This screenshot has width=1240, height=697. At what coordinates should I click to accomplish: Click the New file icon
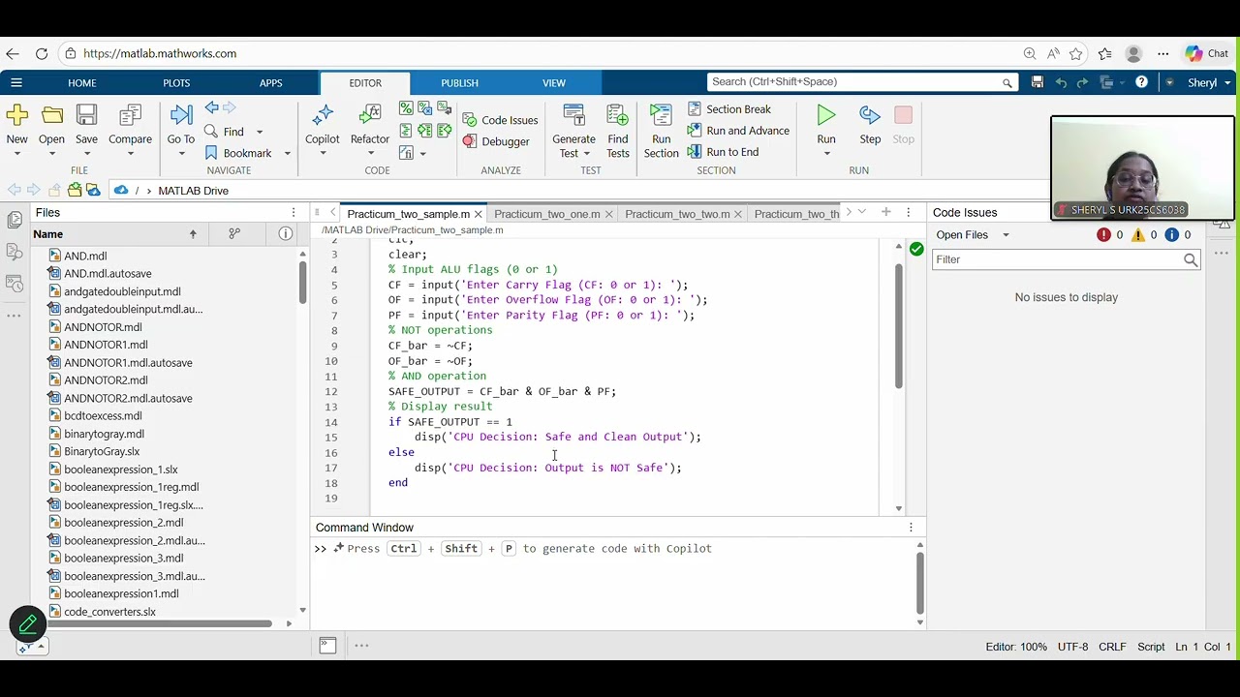[x=16, y=116]
